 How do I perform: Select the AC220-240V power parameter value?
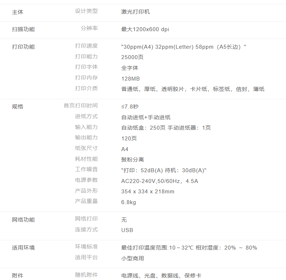click(159, 181)
